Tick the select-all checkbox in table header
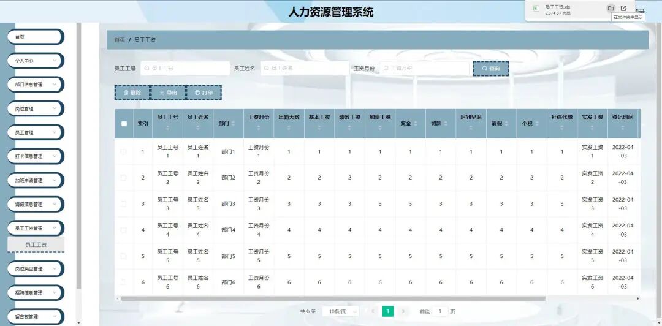Image resolution: width=662 pixels, height=326 pixels. click(124, 124)
